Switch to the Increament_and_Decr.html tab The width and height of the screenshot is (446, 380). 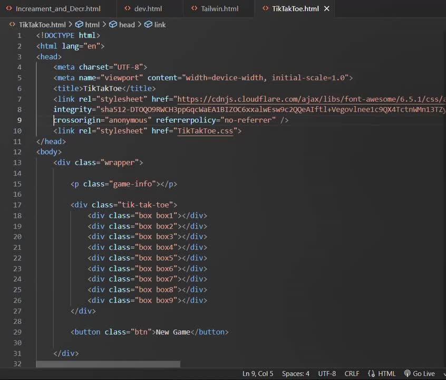(x=57, y=9)
